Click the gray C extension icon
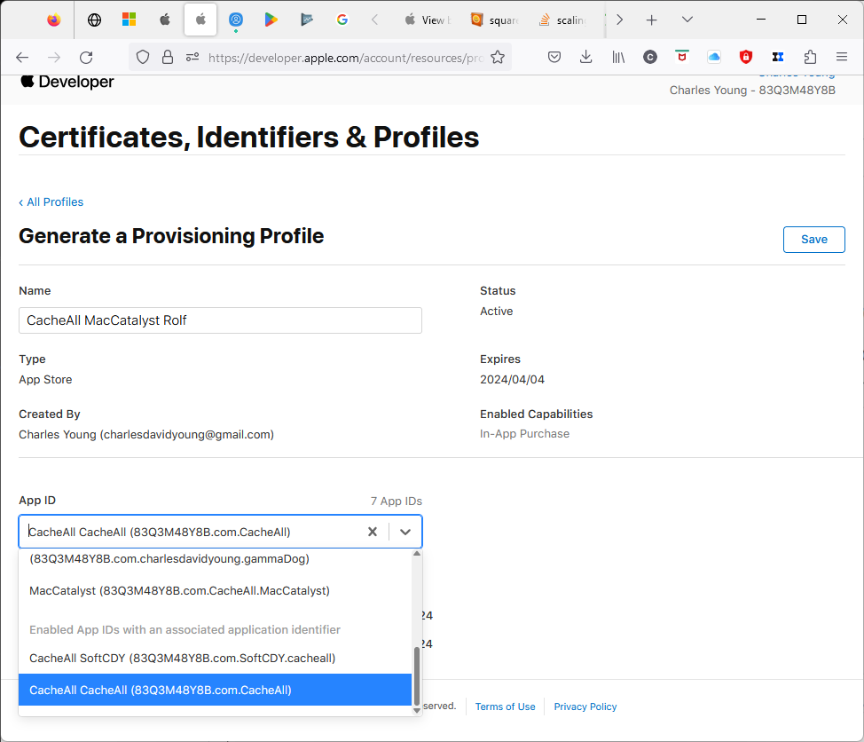864x742 pixels. [650, 57]
